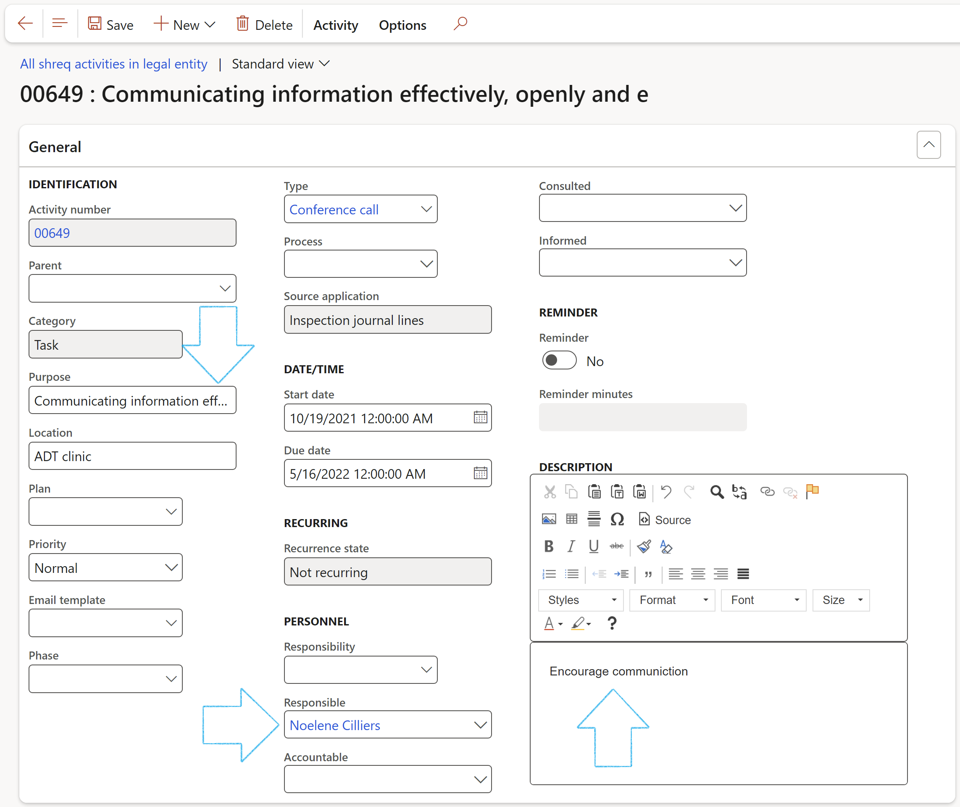Click Remove format icon

pyautogui.click(x=666, y=547)
